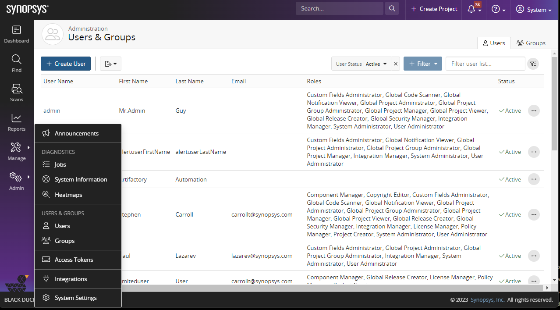Click the Users & Groups page icon

[53, 34]
